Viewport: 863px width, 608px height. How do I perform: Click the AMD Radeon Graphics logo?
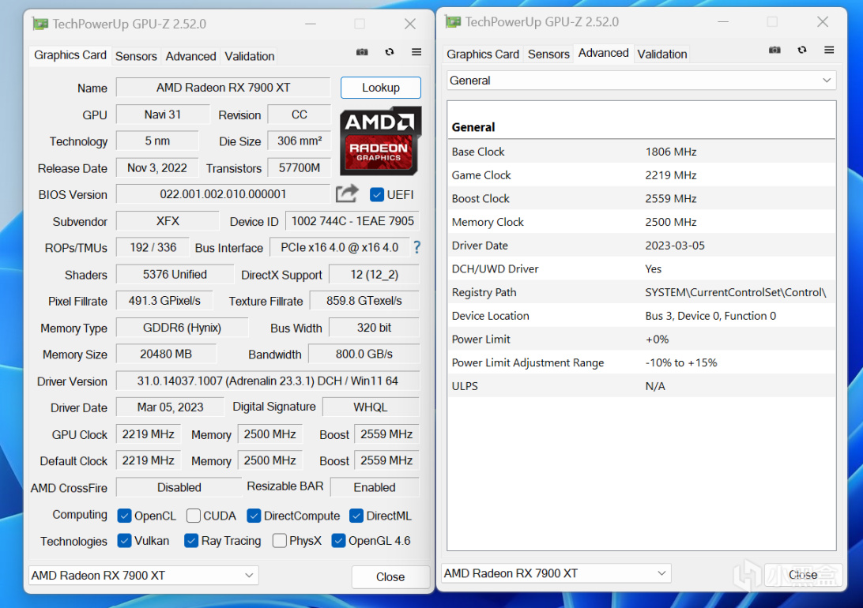380,141
